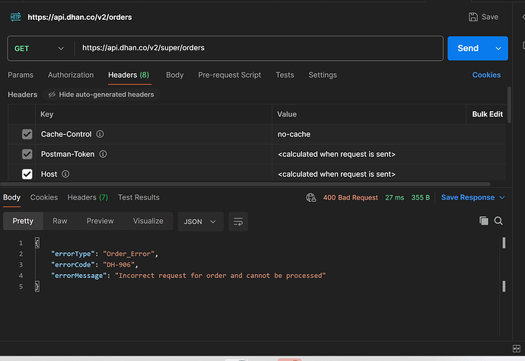Click info icon beside Host header

tap(65, 174)
